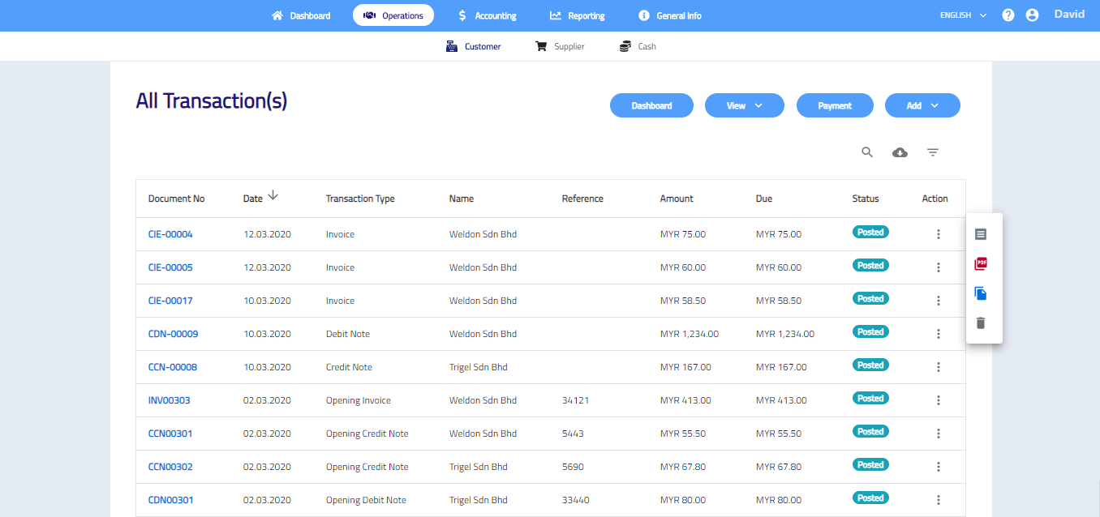Open the filter list icon

tap(933, 152)
